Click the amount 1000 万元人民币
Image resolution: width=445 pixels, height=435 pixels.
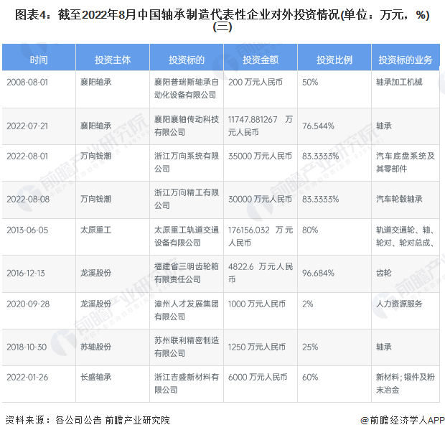pos(257,304)
